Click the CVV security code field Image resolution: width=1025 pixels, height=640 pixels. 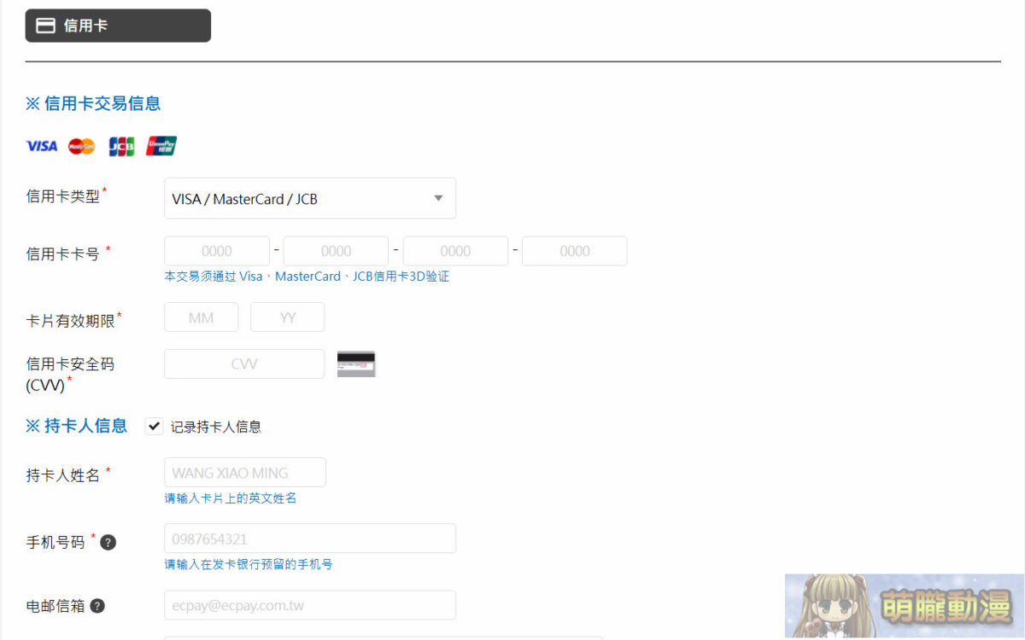(244, 364)
